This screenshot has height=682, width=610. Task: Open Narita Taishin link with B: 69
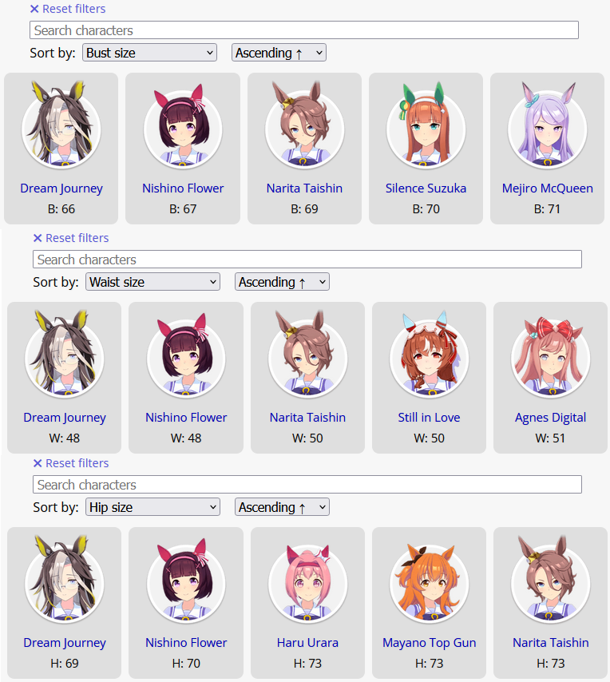point(304,188)
